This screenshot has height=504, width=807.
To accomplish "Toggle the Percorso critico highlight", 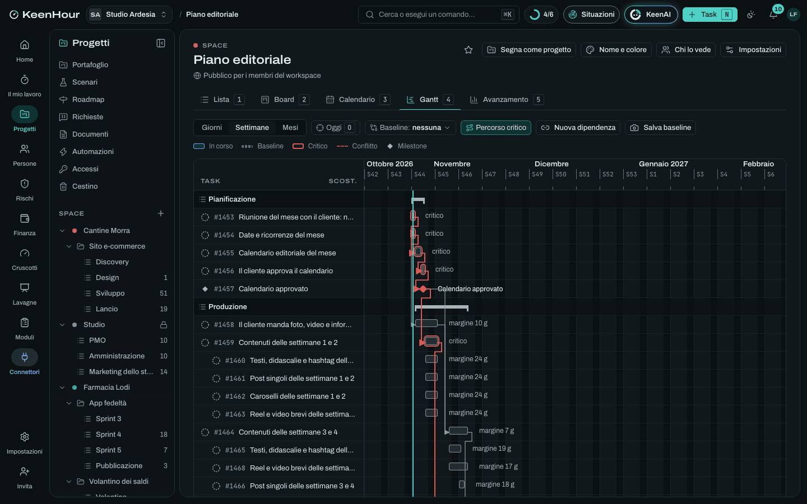I will coord(496,128).
